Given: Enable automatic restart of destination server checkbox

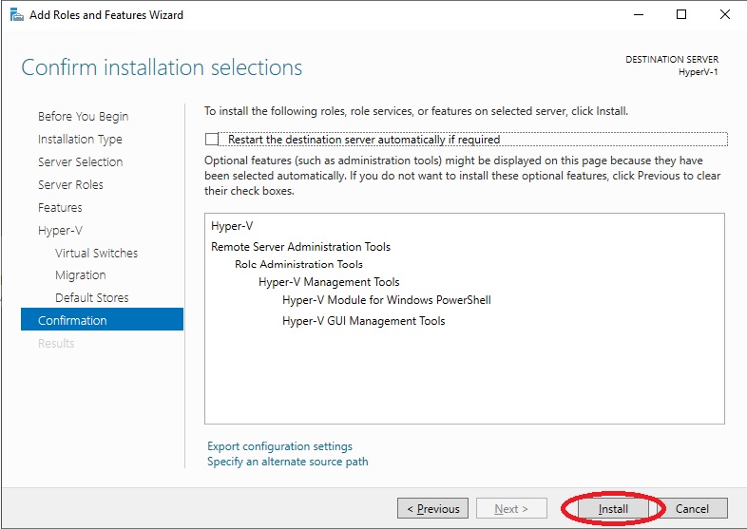Looking at the screenshot, I should pyautogui.click(x=212, y=139).
